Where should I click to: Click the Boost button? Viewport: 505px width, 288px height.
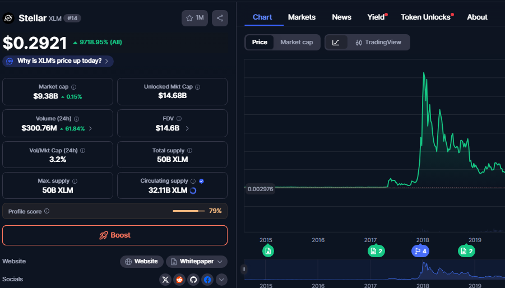(x=115, y=235)
